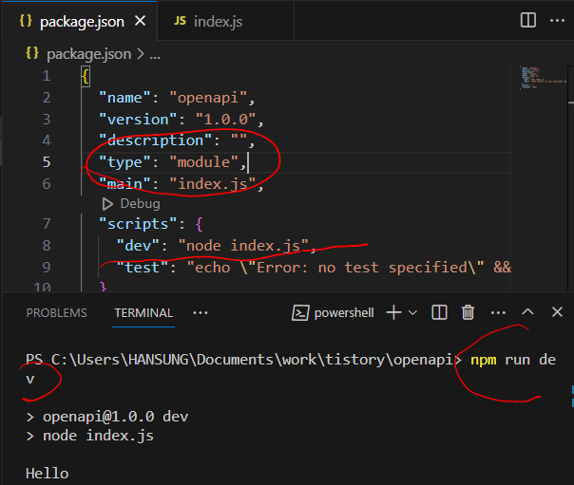
Task: Click the "name" key on line 2
Action: [124, 98]
